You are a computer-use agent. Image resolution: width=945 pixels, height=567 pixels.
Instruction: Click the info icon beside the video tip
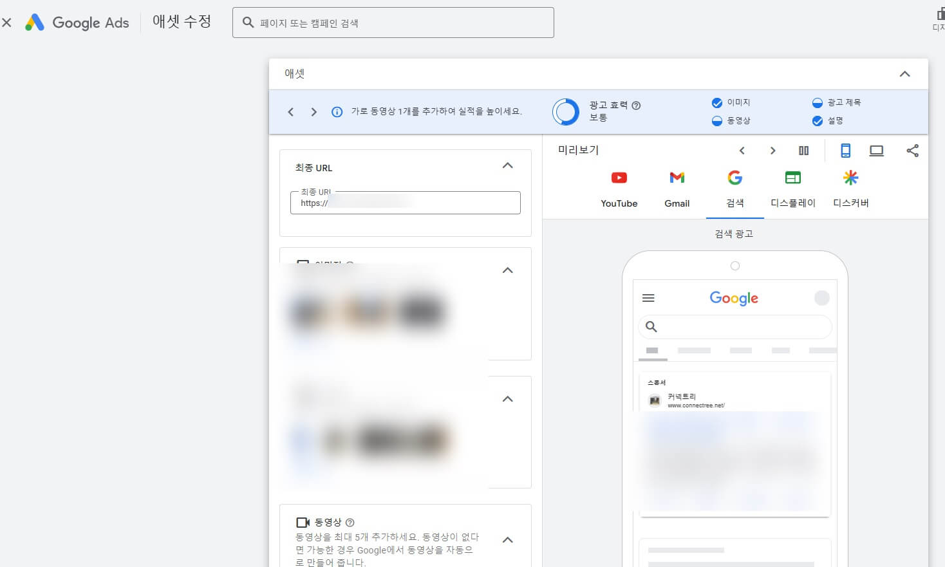[x=337, y=112]
